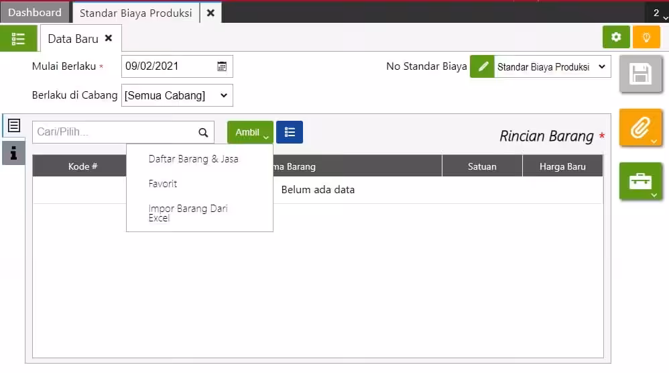Click the Rincian Barang heading
This screenshot has height=373, width=669.
[546, 136]
